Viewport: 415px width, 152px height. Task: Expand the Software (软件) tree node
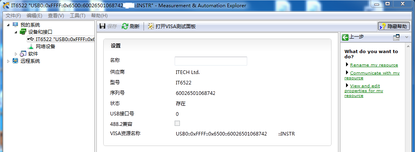16,54
